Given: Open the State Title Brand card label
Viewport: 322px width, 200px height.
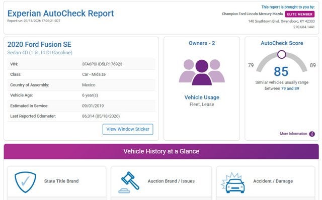Looking at the screenshot, I should [x=61, y=181].
